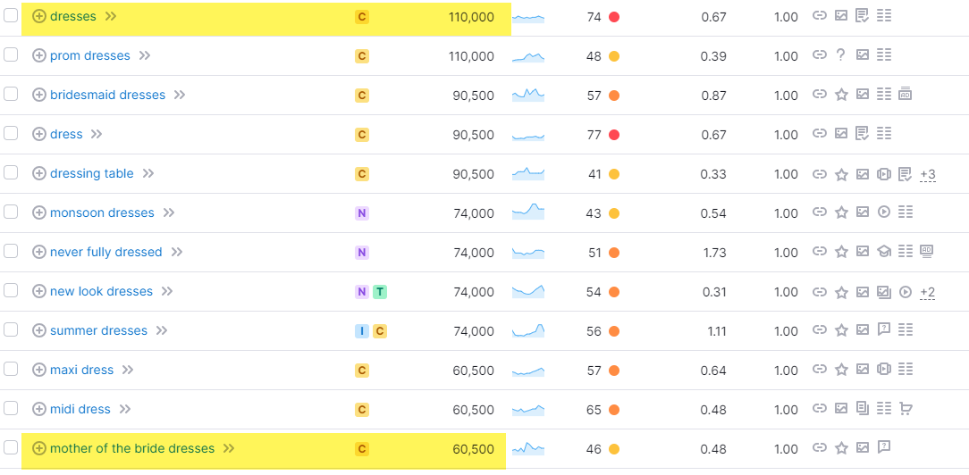
Task: Expand prom dresses double chevron
Action: (x=145, y=55)
